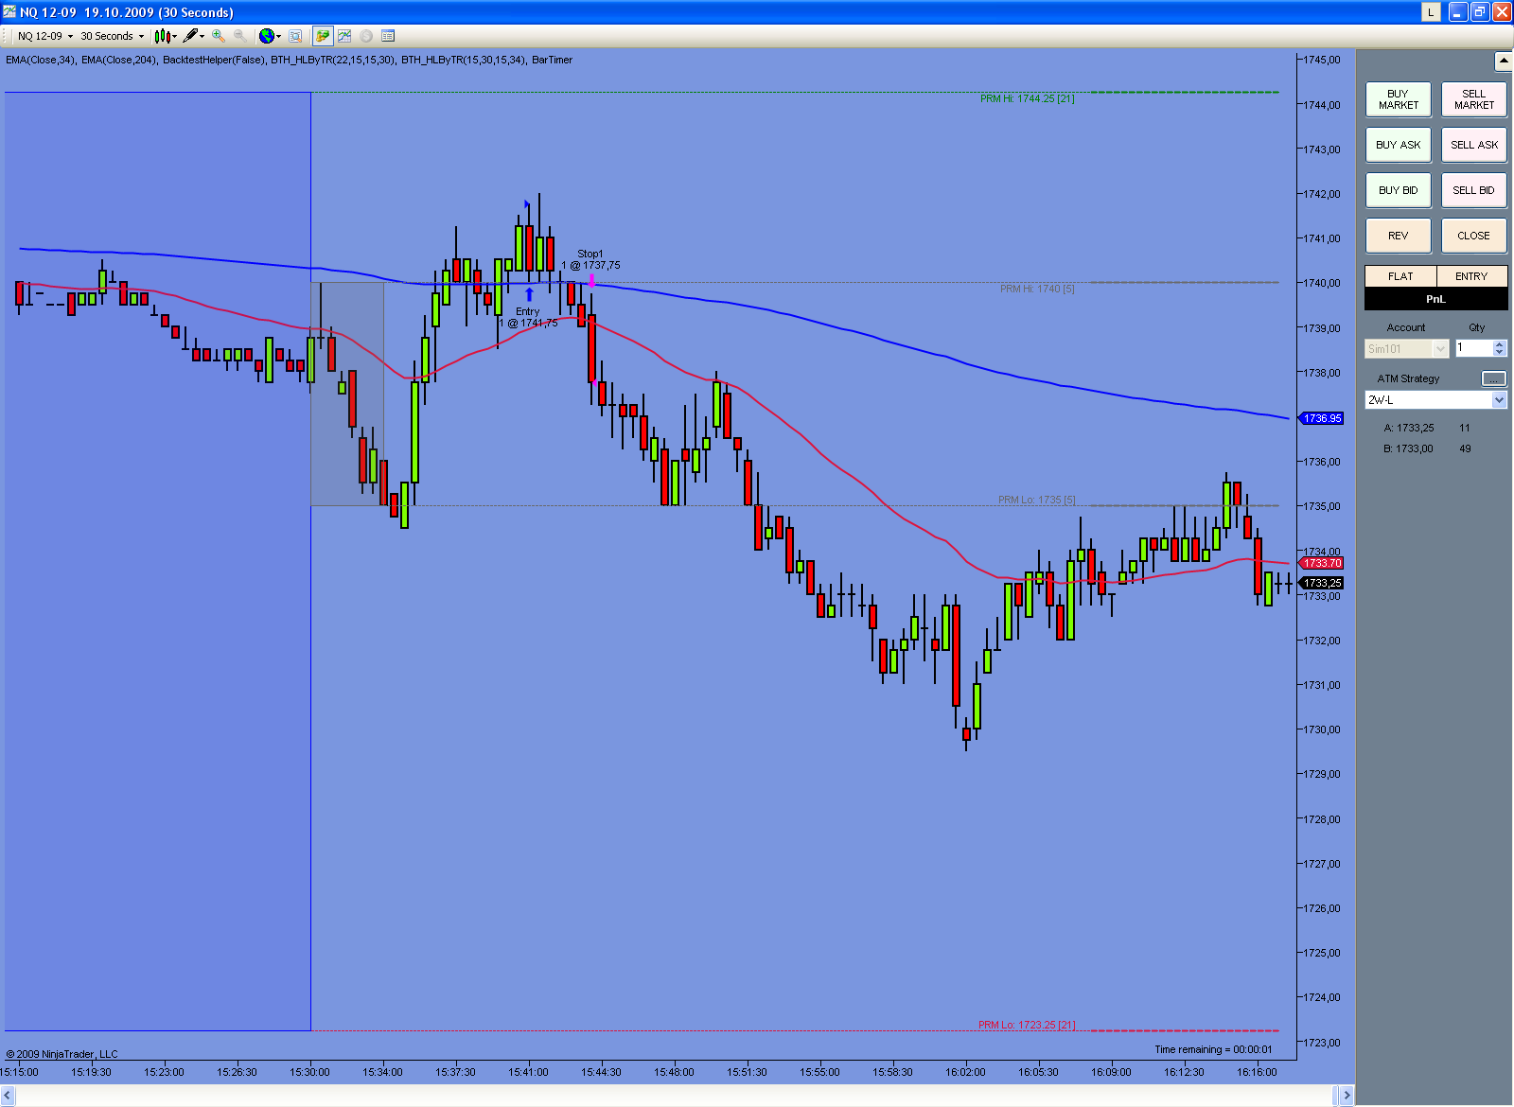Open the NQ 12-09 instrument dropdown
This screenshot has height=1107, width=1514.
click(44, 36)
